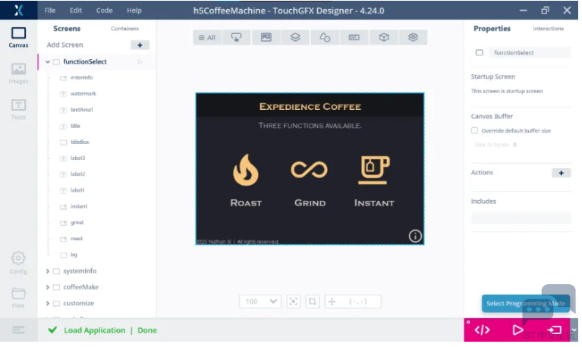Open the Edit menu
The height and width of the screenshot is (347, 582).
76,11
